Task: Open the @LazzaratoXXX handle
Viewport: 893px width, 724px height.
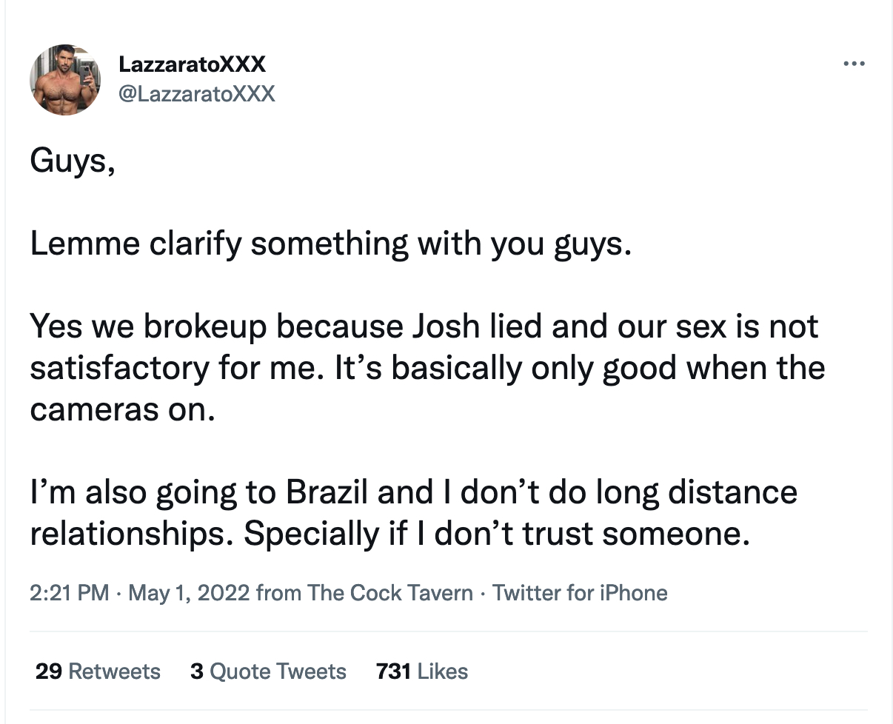Action: [197, 93]
